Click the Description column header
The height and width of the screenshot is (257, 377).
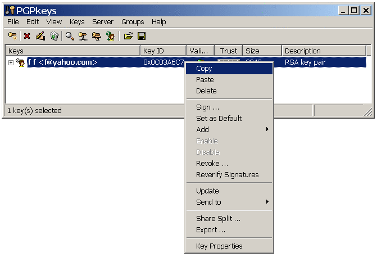(x=324, y=51)
